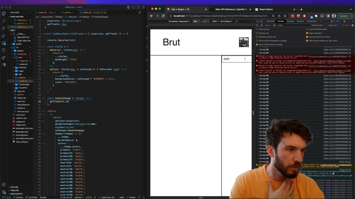Screen dimensions: 355x199
Task: Open the Search view in activity bar
Action: click(x=4, y=20)
